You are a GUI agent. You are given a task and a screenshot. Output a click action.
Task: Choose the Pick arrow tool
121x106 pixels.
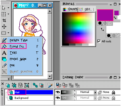click(4, 8)
